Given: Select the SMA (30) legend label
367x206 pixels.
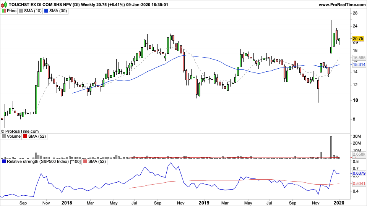Looking at the screenshot, I should click(58, 11).
